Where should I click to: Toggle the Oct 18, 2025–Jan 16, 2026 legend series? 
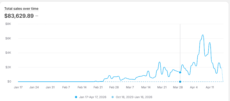coord(132,97)
